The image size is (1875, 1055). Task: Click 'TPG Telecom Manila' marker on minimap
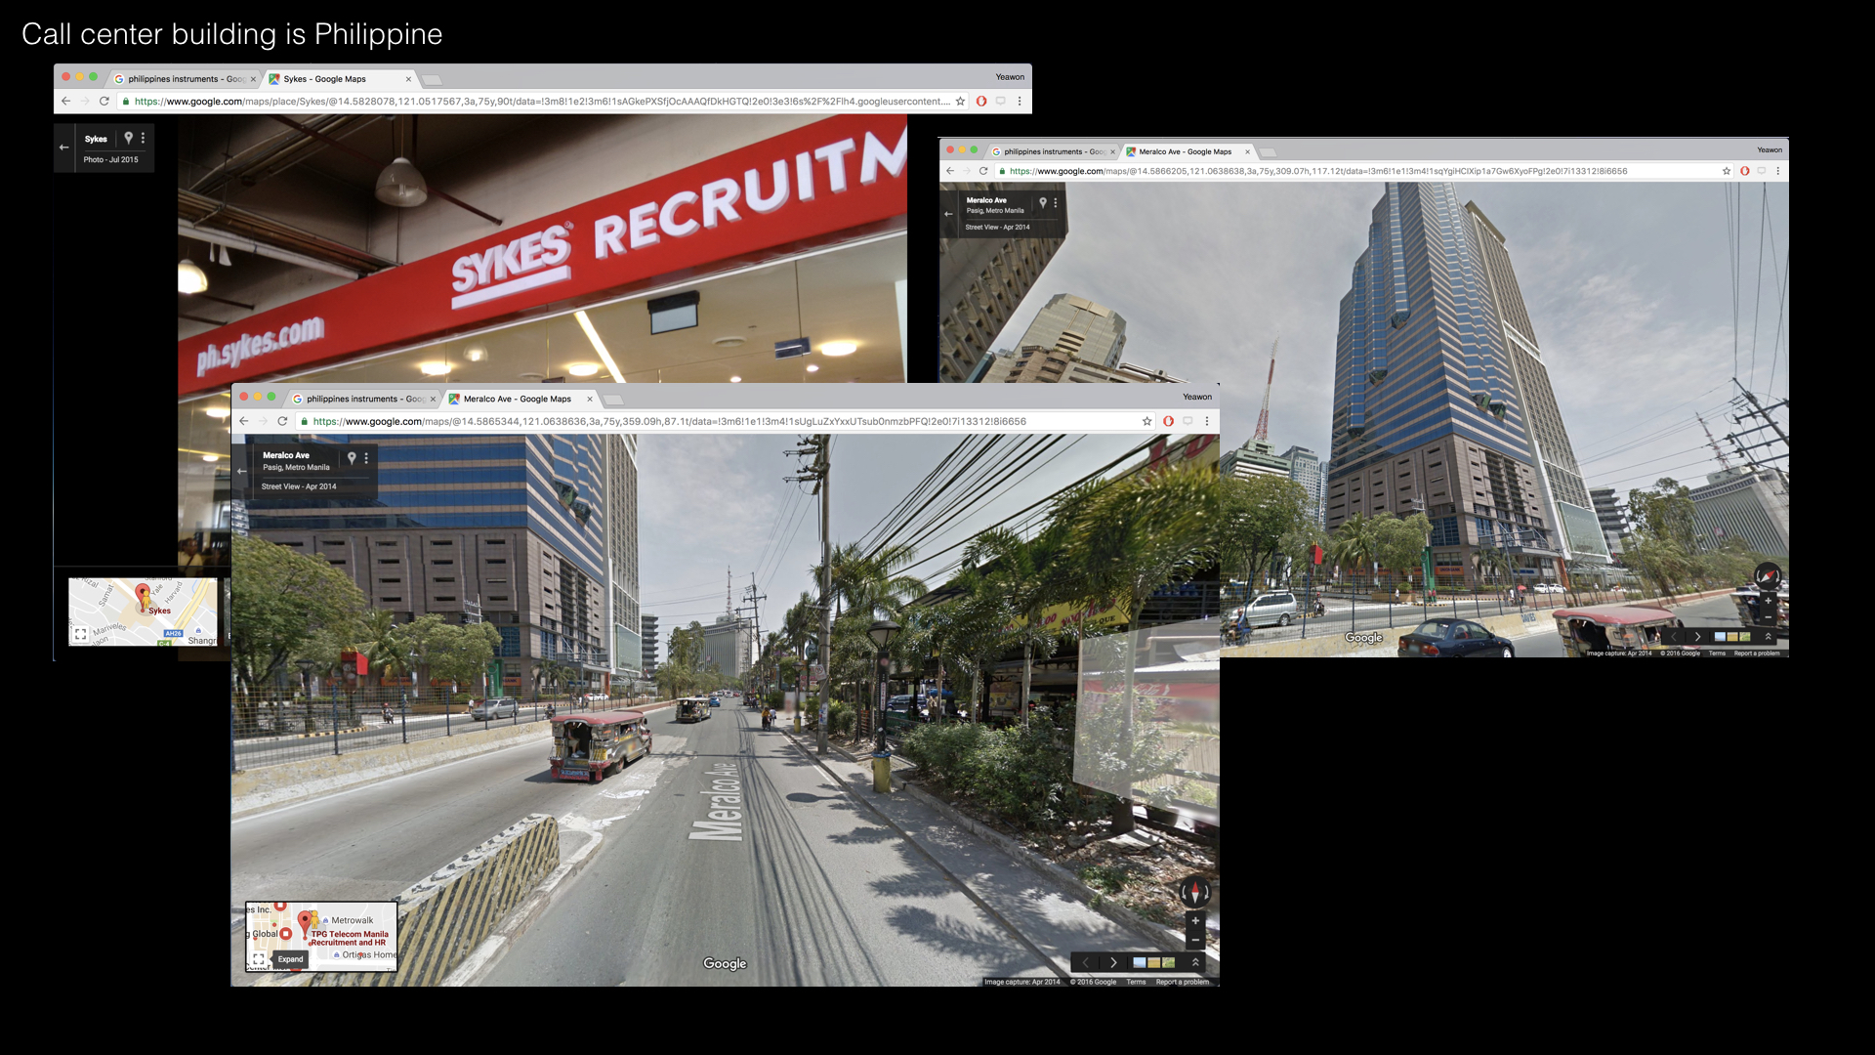click(306, 921)
